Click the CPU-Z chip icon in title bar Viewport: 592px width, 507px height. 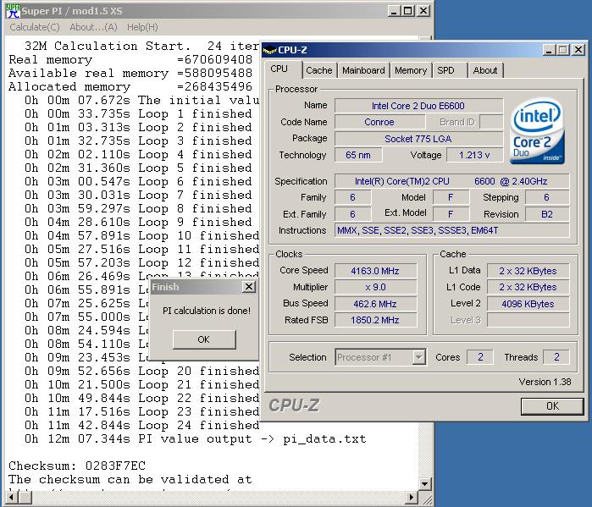269,50
